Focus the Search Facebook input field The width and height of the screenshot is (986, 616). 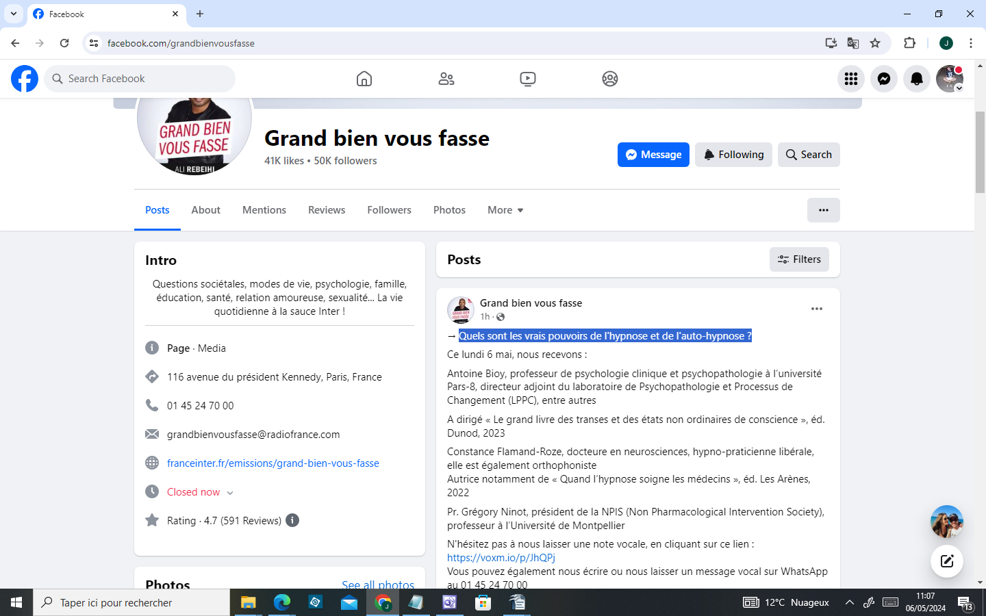[140, 79]
